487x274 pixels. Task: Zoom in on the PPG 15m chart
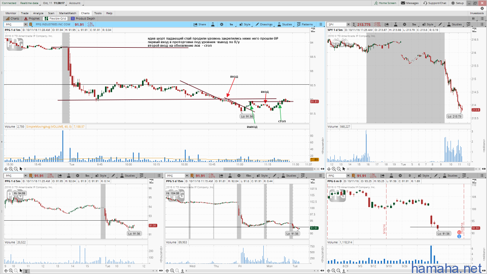(172, 270)
